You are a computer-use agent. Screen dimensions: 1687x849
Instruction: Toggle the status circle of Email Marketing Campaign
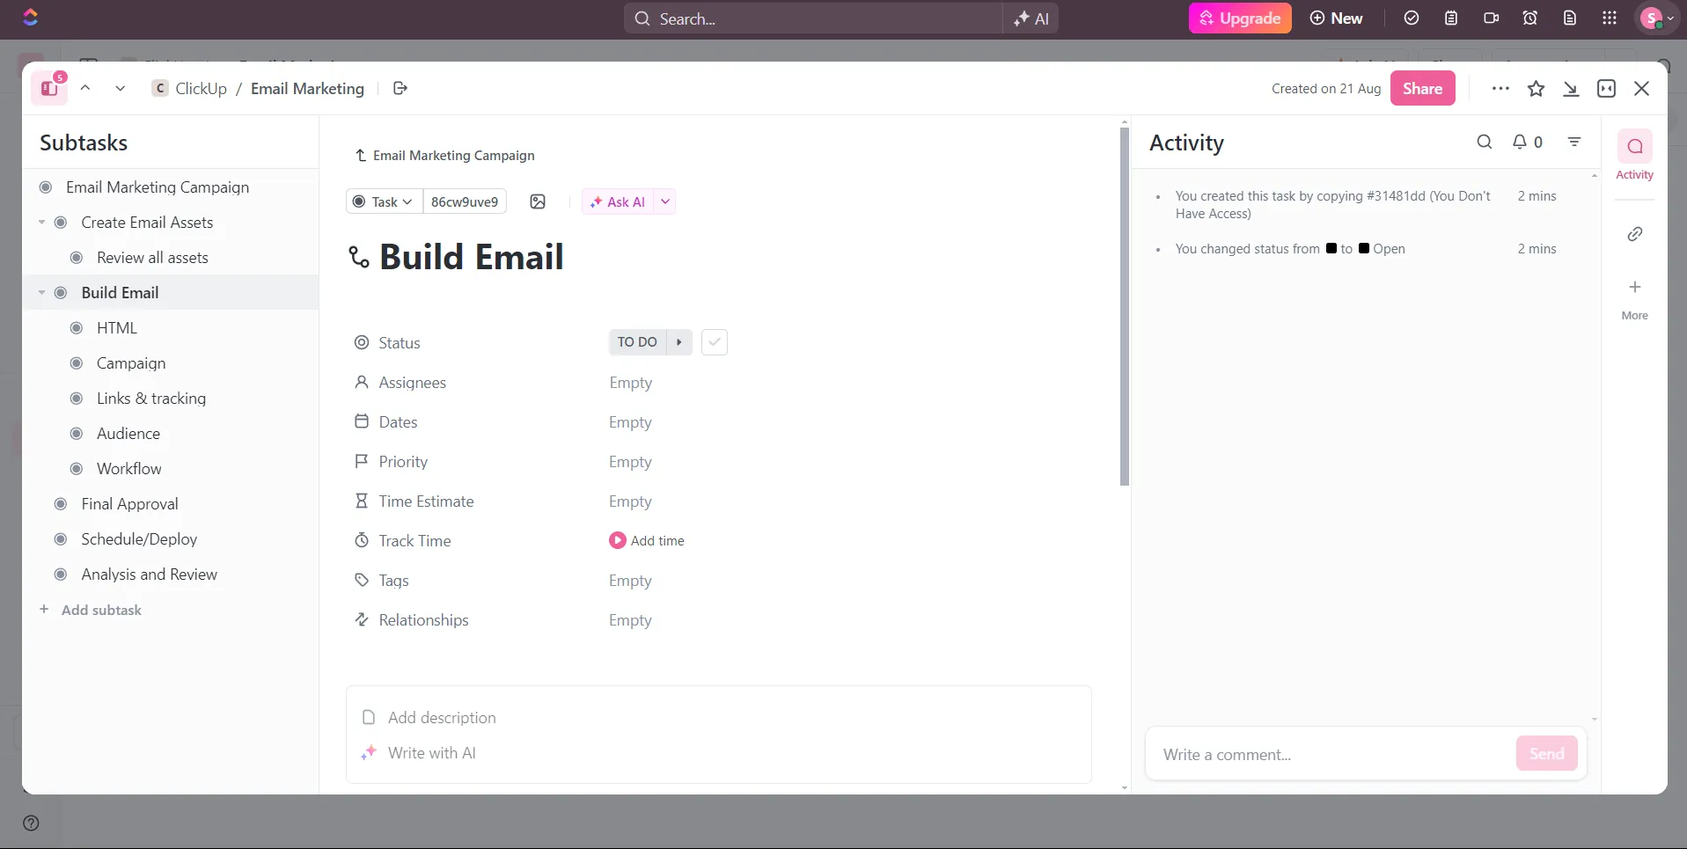[x=46, y=187]
